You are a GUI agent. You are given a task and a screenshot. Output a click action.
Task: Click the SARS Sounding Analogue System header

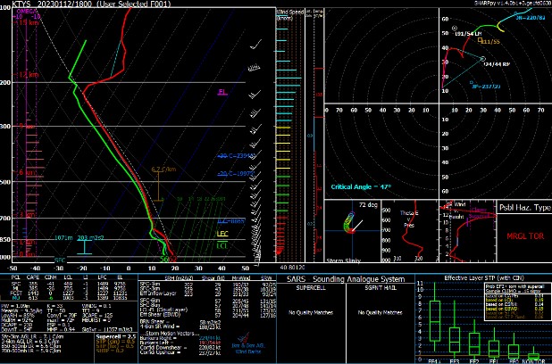tap(346, 279)
